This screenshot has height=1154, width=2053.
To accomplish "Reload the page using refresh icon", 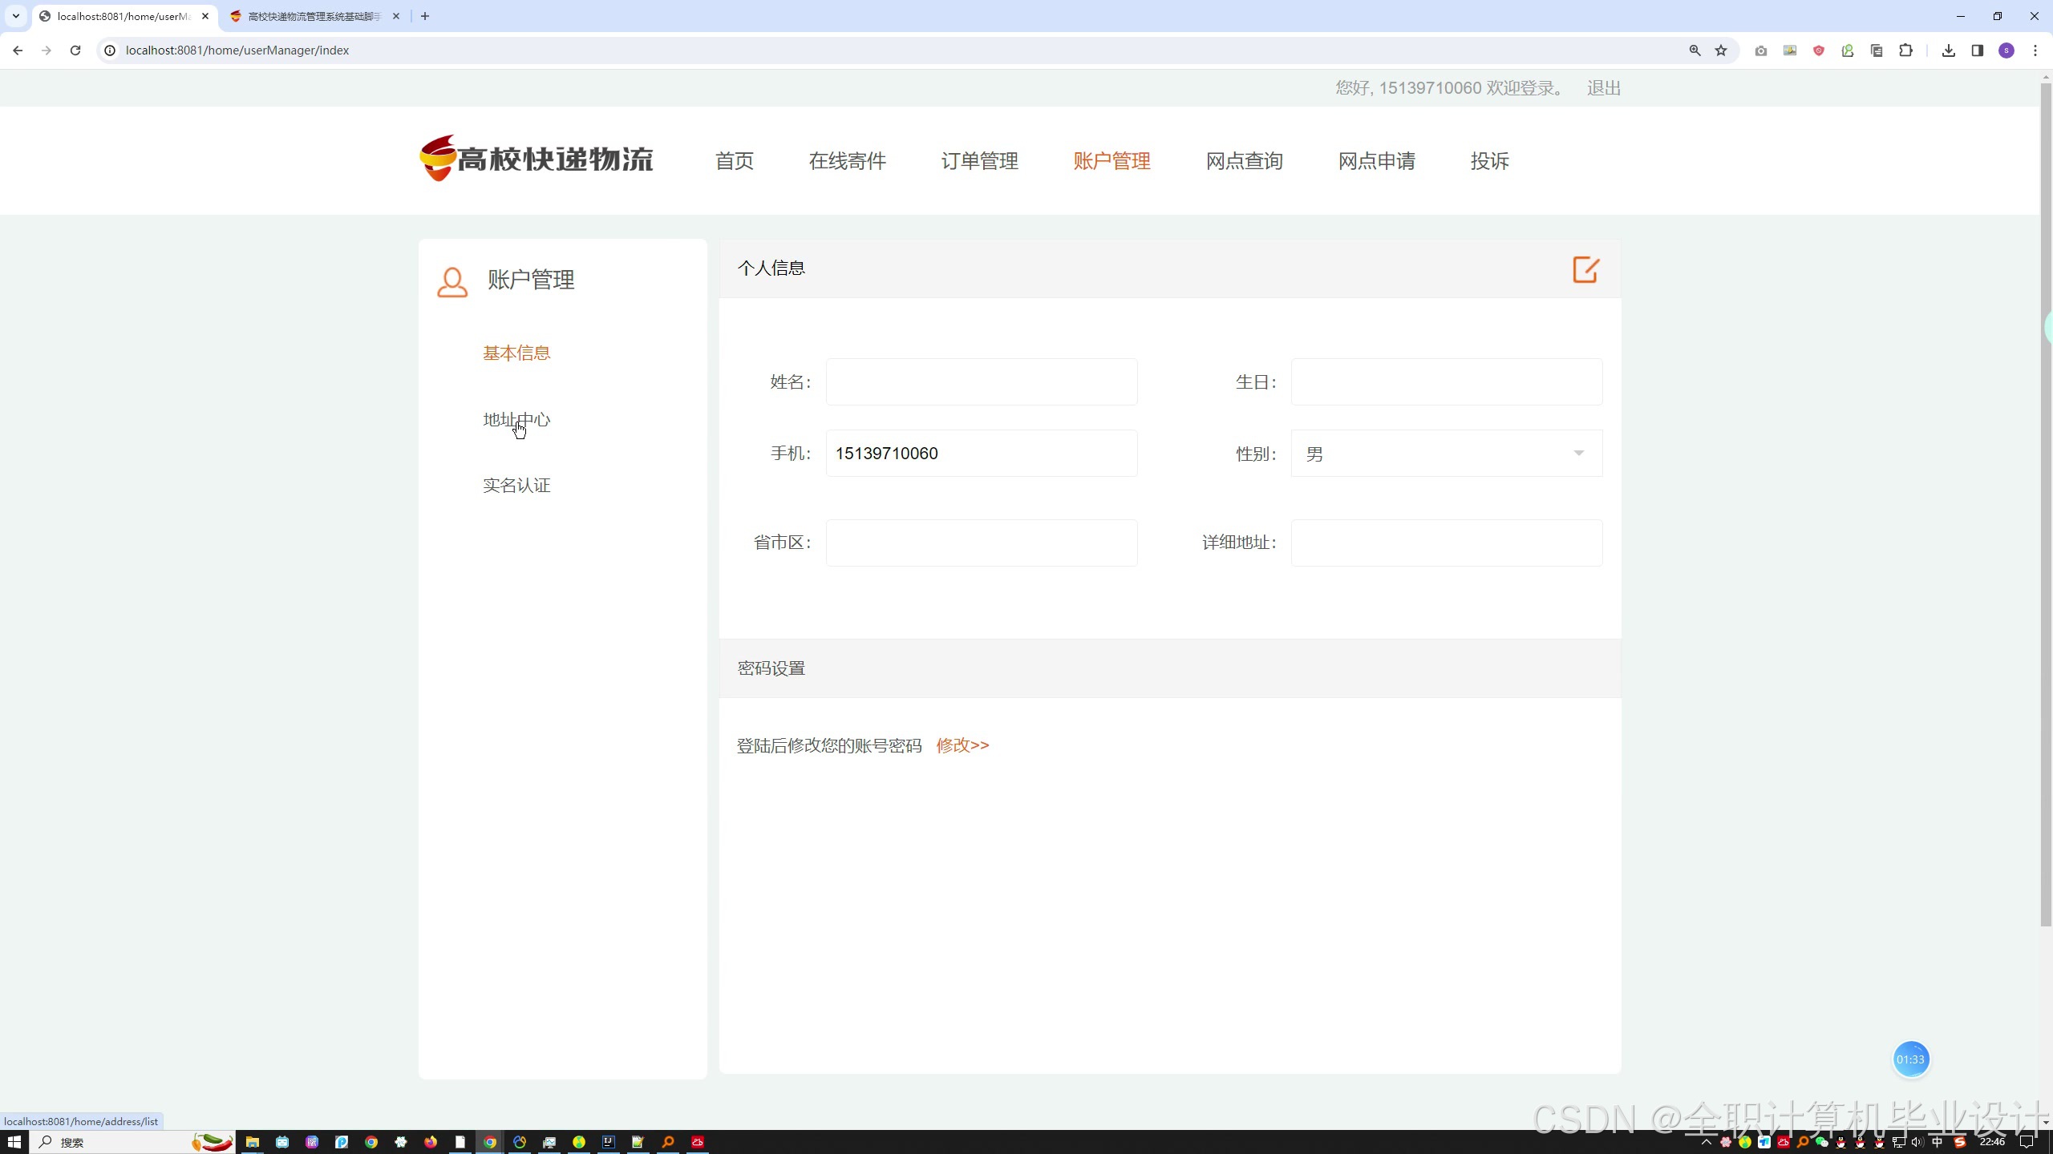I will click(x=75, y=50).
